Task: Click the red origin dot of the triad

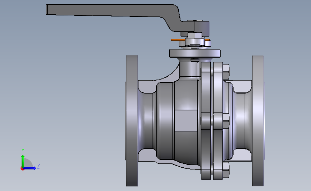Action: tap(22, 168)
